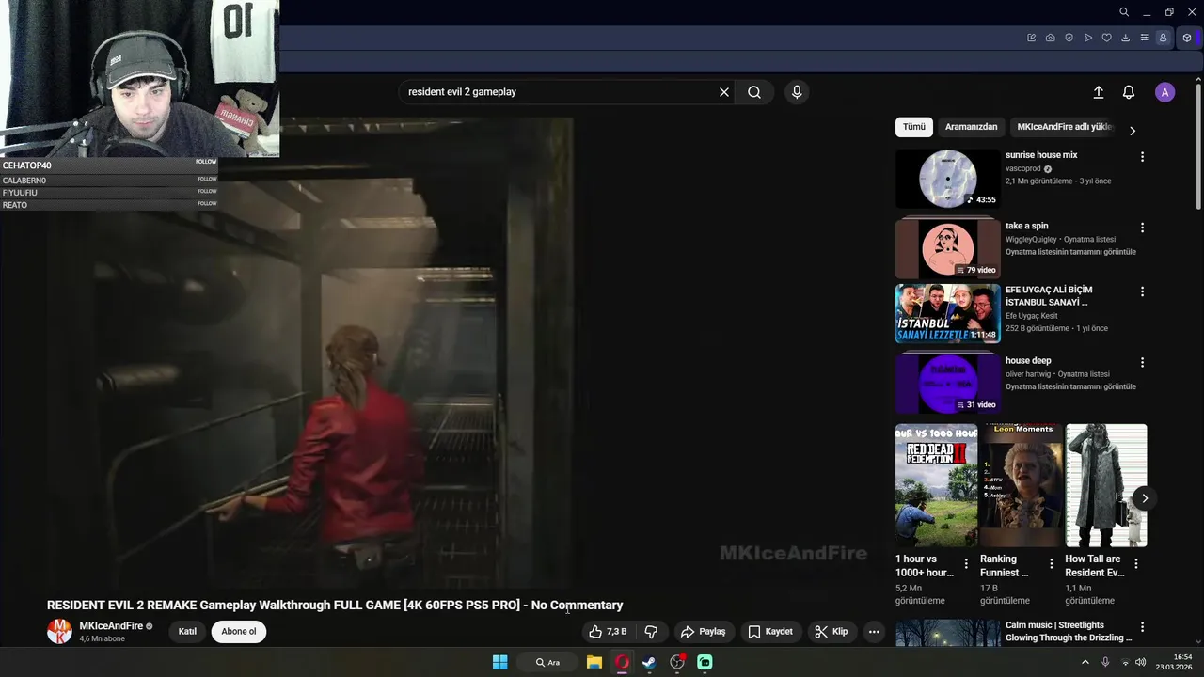Image resolution: width=1204 pixels, height=677 pixels.
Task: Open Opera send/flow arrow icon
Action: pos(1087,38)
